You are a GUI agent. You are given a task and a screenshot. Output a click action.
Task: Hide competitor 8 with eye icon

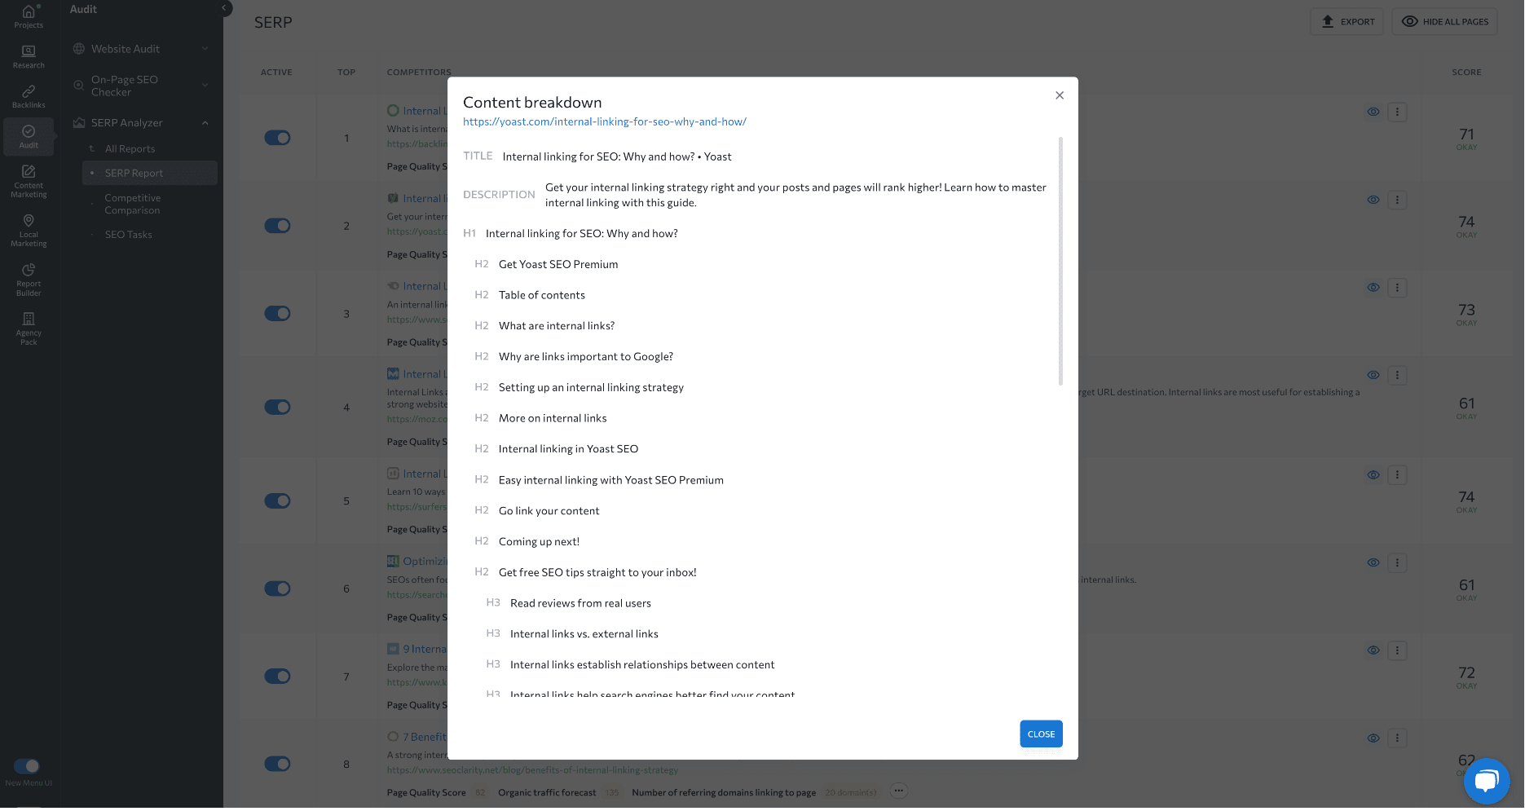coord(1373,738)
